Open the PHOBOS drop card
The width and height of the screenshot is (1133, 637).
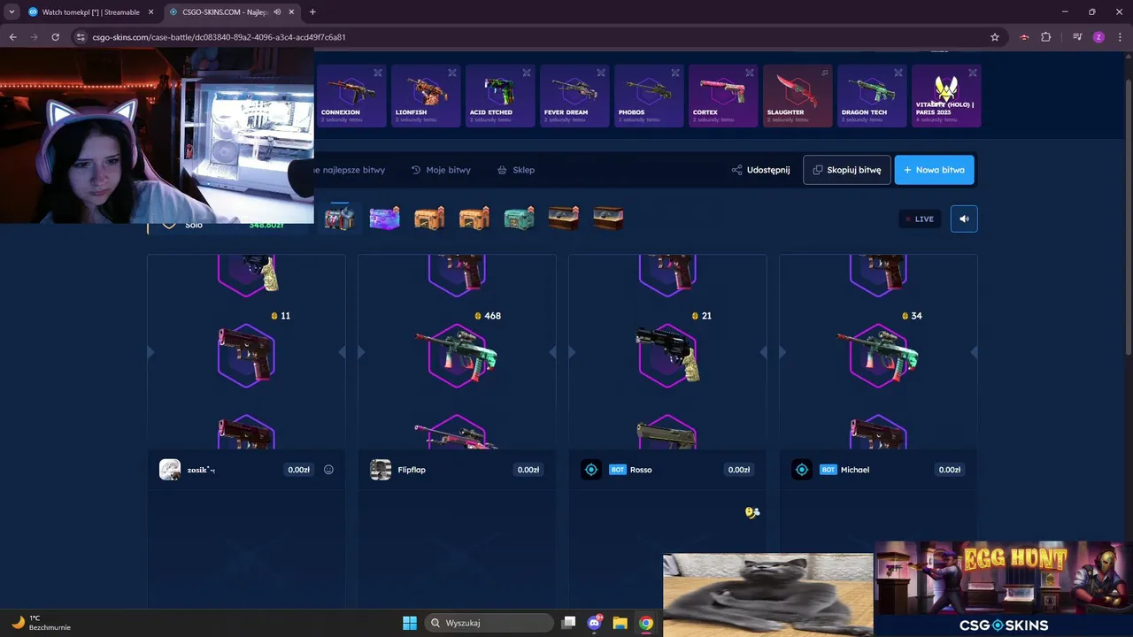point(649,96)
